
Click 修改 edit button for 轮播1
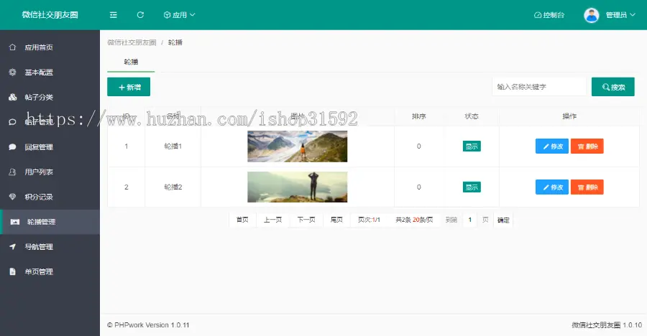(x=552, y=146)
